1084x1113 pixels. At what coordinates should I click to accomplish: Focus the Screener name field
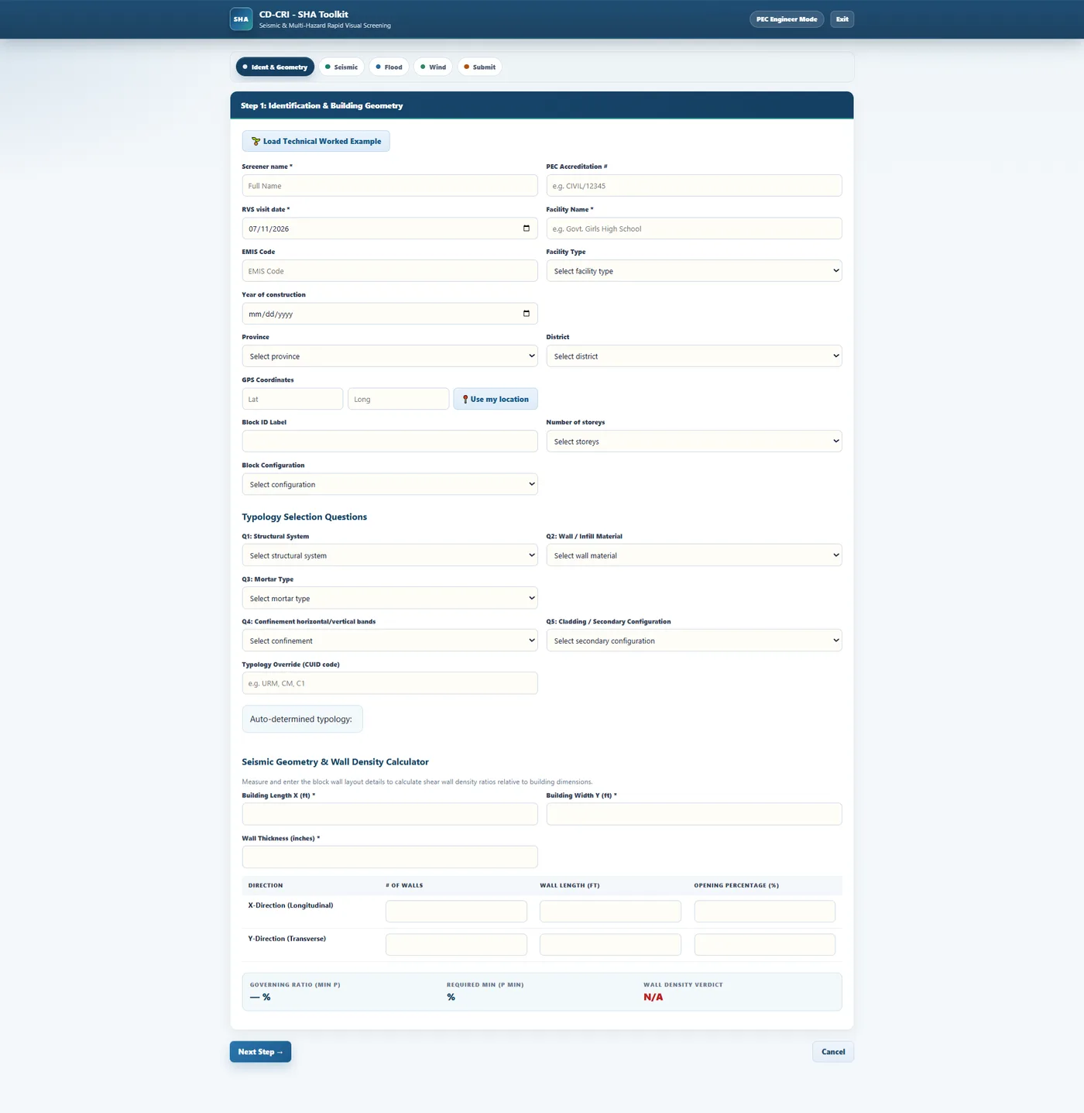(389, 186)
